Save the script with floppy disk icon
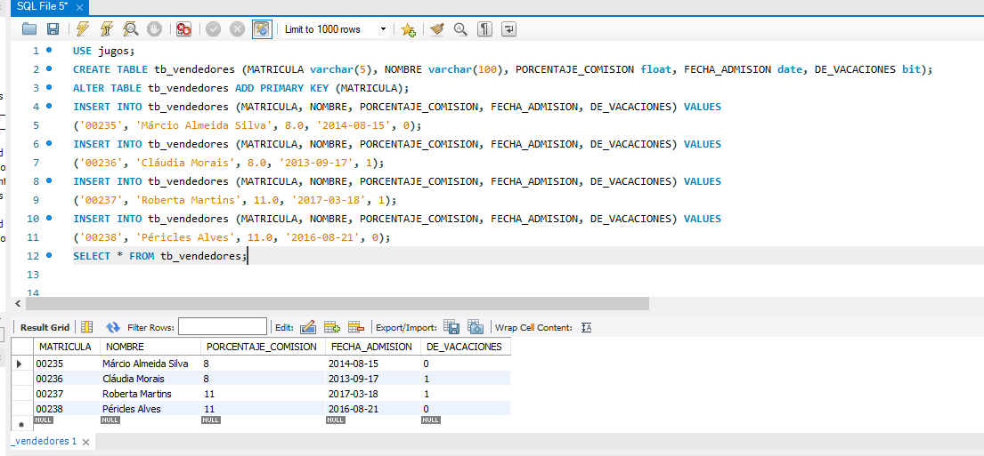Image resolution: width=984 pixels, height=456 pixels. [53, 28]
